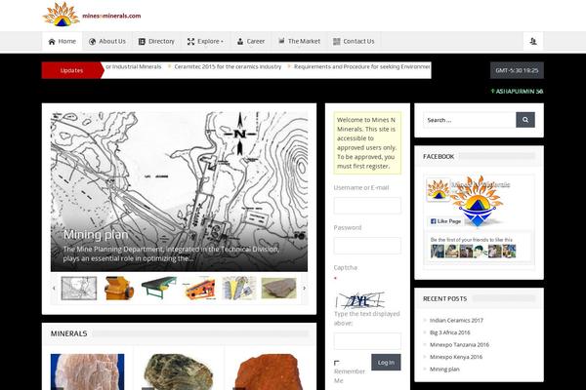Open the red-orange mineral image
This screenshot has width=586, height=390.
270,371
